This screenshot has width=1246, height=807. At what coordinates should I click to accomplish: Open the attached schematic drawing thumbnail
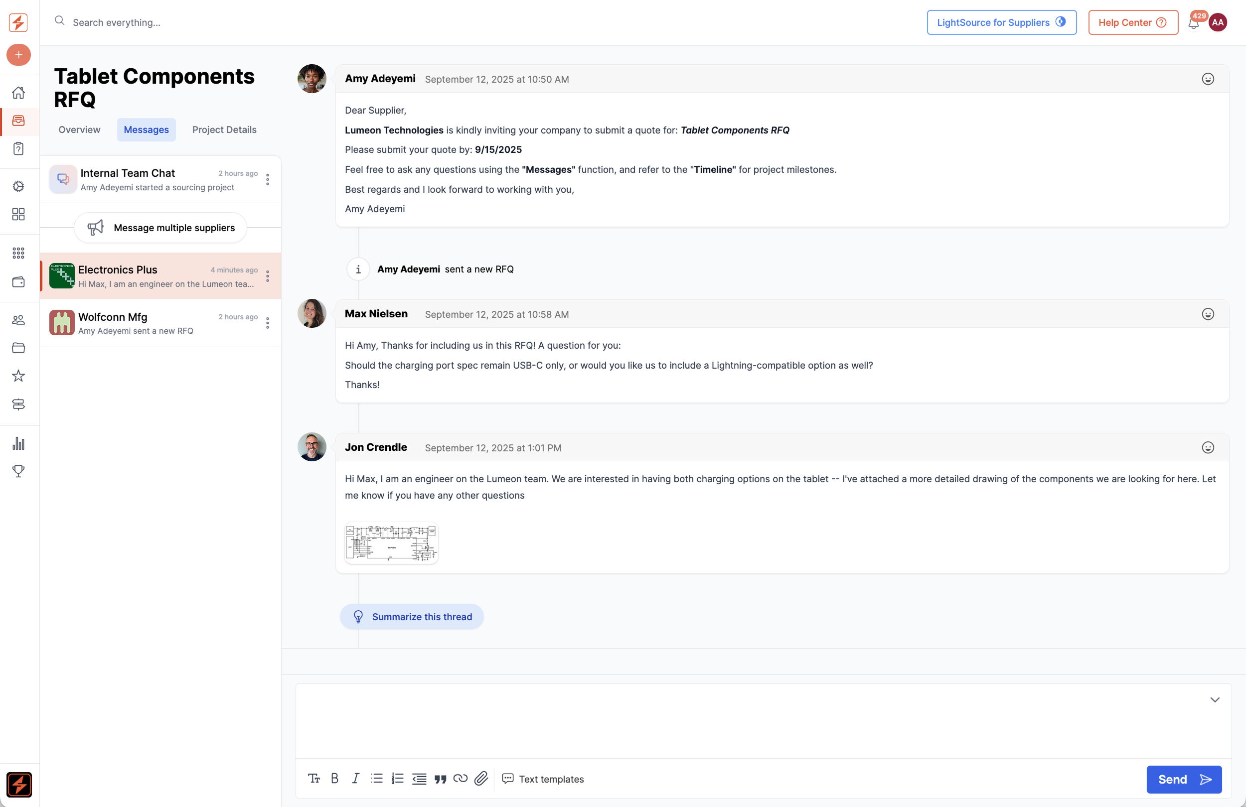pos(391,542)
